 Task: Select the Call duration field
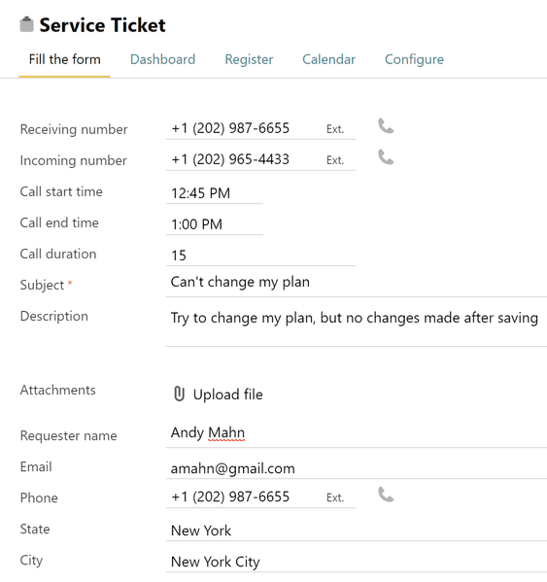(x=260, y=256)
